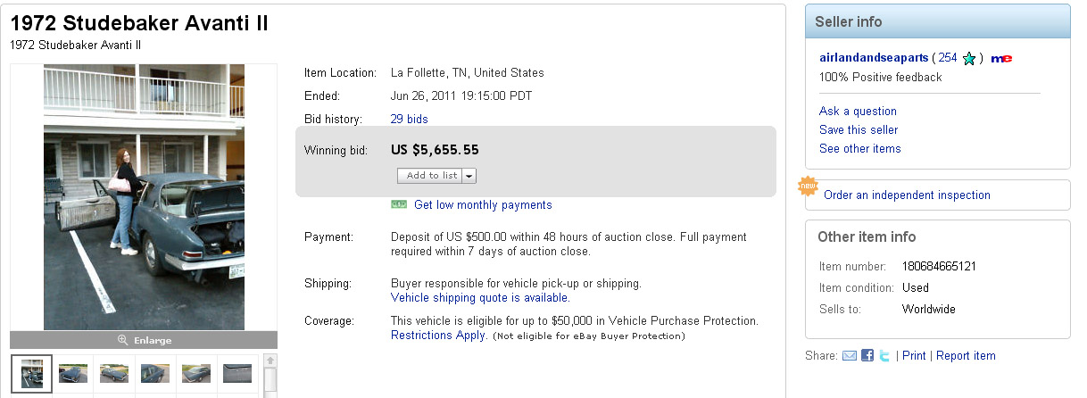The image size is (1087, 398).
Task: Share the listing via the email icon
Action: 850,355
